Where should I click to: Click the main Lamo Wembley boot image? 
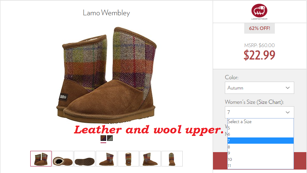(x=106, y=75)
